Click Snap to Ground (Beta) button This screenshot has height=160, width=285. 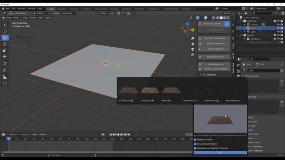tap(214, 38)
